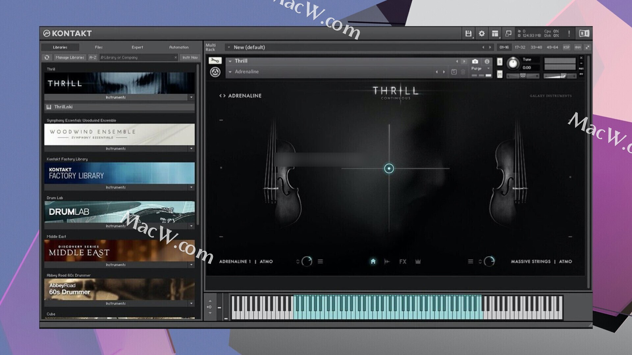
Task: Open instrument edit mode wrench icon
Action: pos(215,61)
